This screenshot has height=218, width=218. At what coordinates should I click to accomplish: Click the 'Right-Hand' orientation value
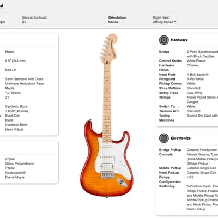pyautogui.click(x=161, y=17)
